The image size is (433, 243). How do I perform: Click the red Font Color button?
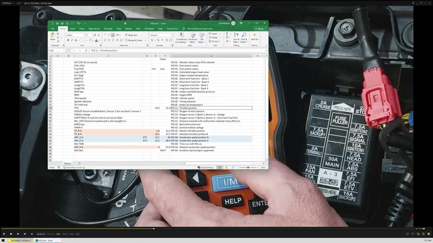click(x=96, y=40)
